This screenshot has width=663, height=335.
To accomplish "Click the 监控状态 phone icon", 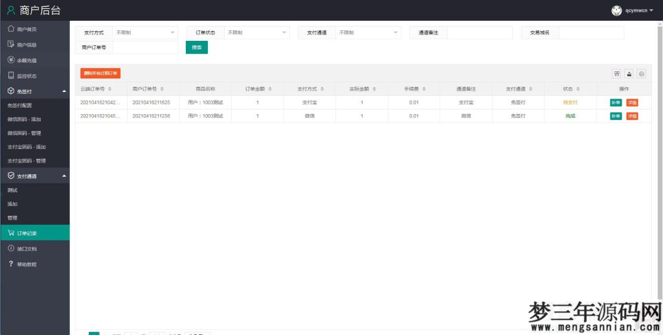I will (11, 76).
